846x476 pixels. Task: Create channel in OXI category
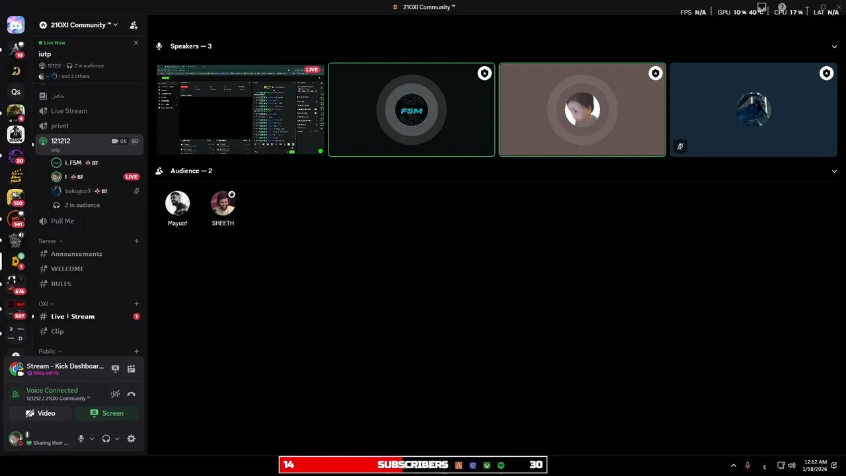click(136, 304)
